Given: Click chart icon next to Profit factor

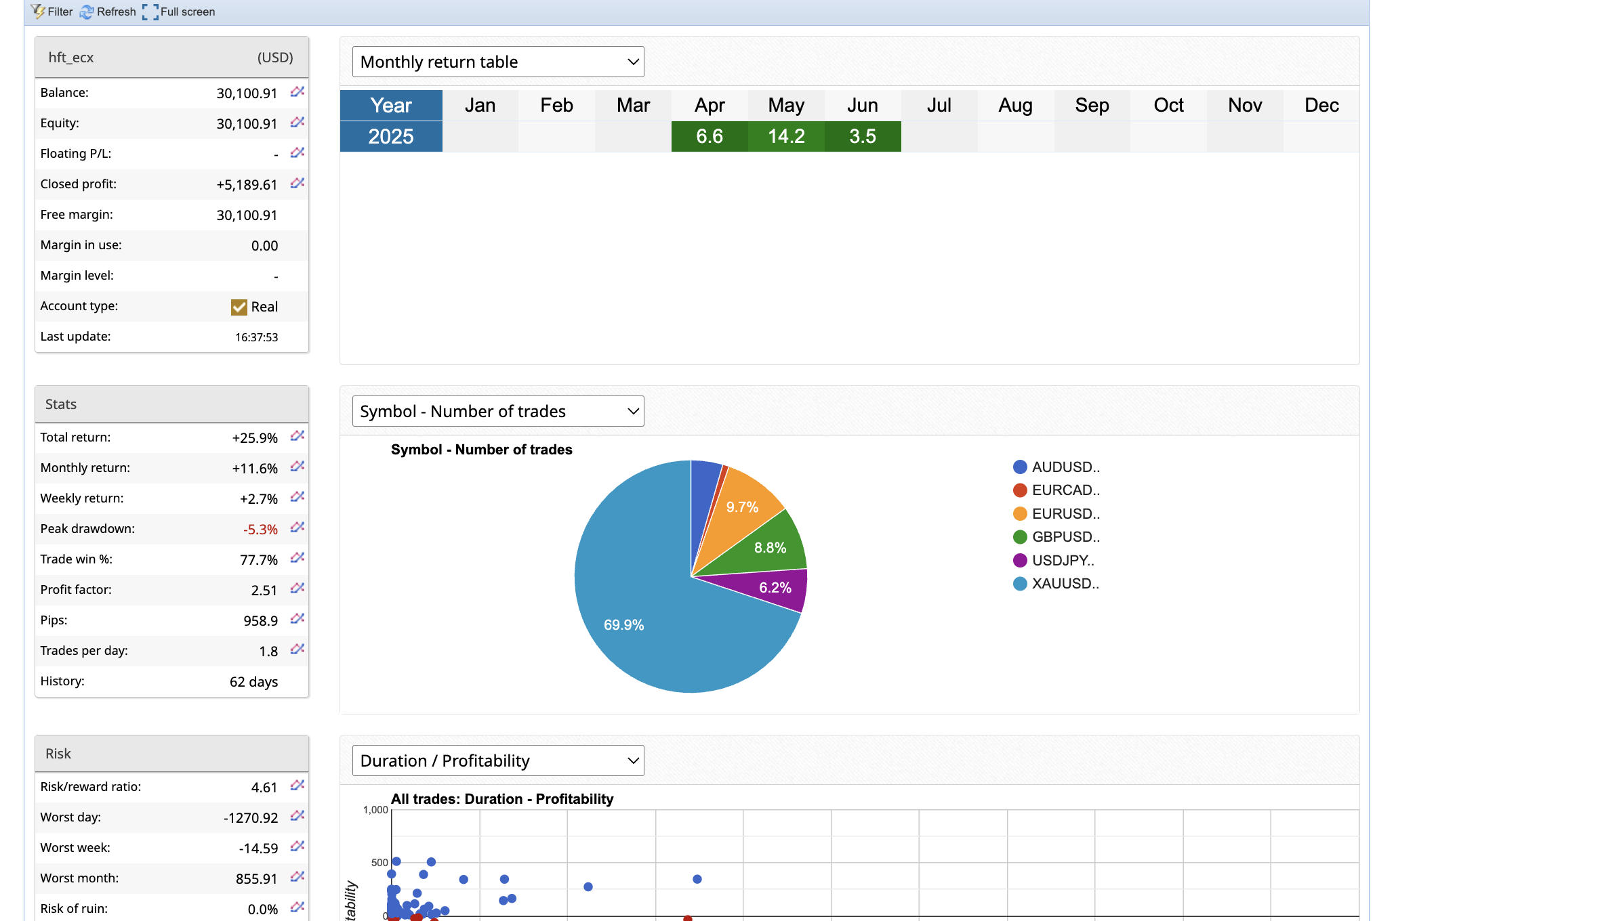Looking at the screenshot, I should [x=297, y=588].
